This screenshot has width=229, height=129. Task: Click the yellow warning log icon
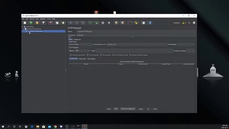click(183, 23)
